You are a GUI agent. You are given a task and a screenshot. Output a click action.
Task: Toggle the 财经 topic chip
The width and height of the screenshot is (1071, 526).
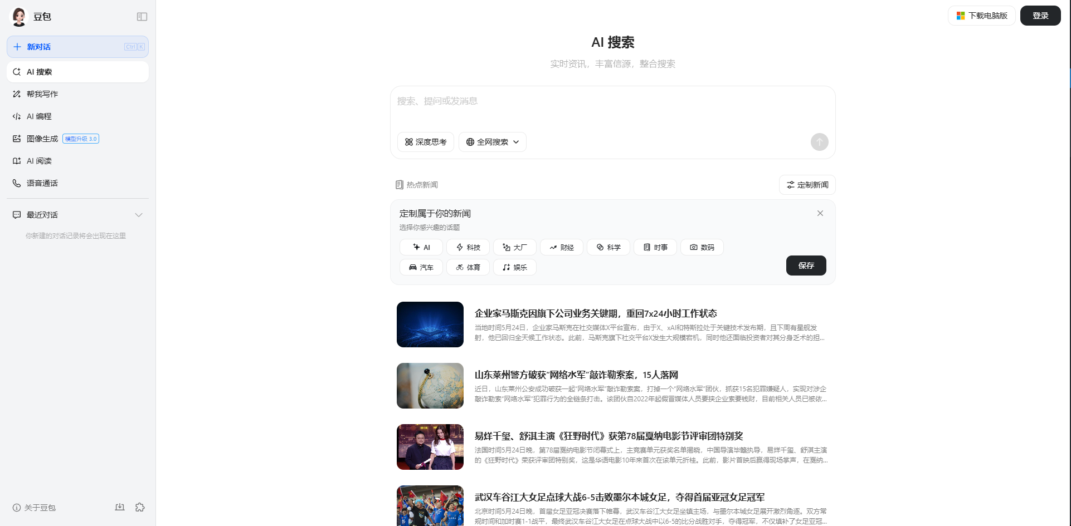coord(562,247)
